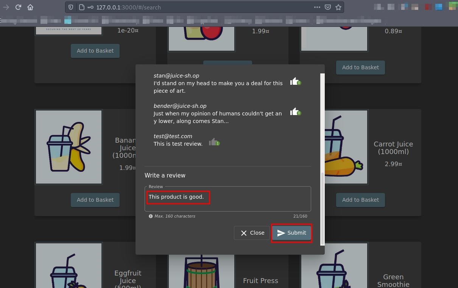
Task: Open the tracking protection shield icon
Action: point(71,7)
